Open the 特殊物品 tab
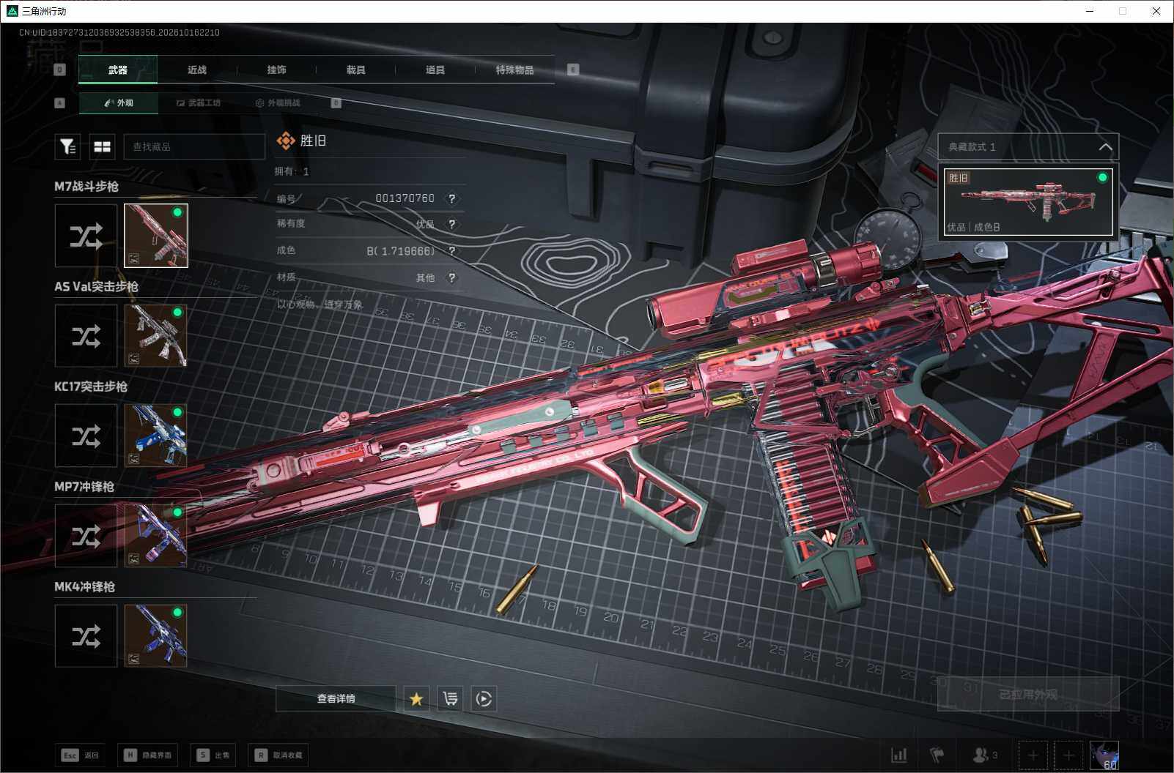Image resolution: width=1174 pixels, height=773 pixels. coord(514,70)
